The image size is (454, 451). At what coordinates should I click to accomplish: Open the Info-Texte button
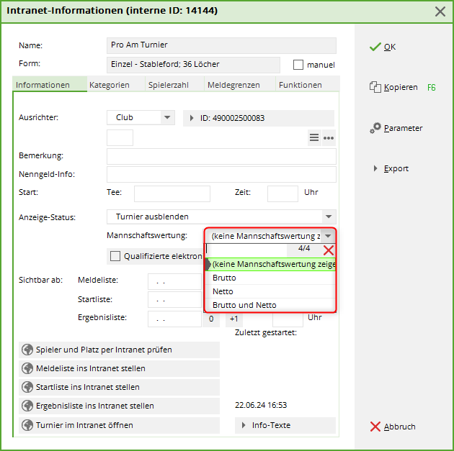coord(285,425)
